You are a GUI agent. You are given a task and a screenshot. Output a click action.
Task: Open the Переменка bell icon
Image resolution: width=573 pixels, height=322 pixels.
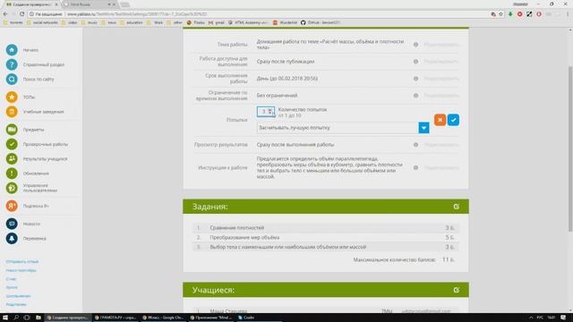coord(12,239)
